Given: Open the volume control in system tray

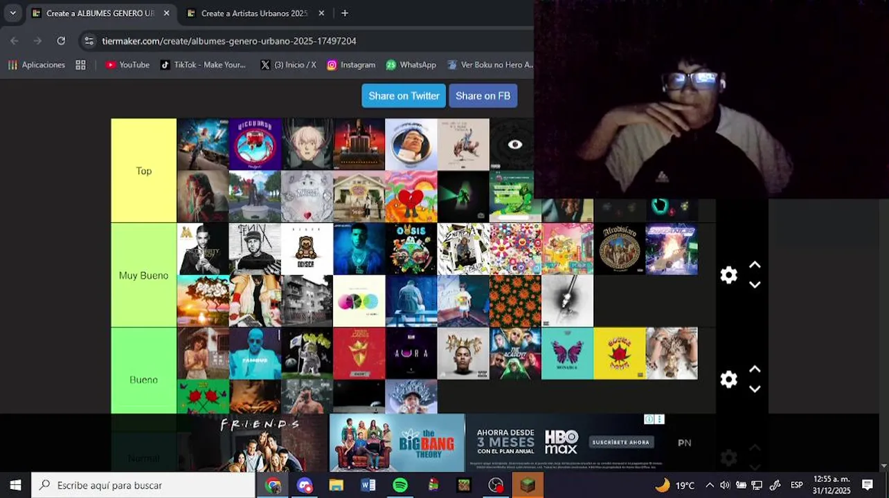Looking at the screenshot, I should coord(725,485).
